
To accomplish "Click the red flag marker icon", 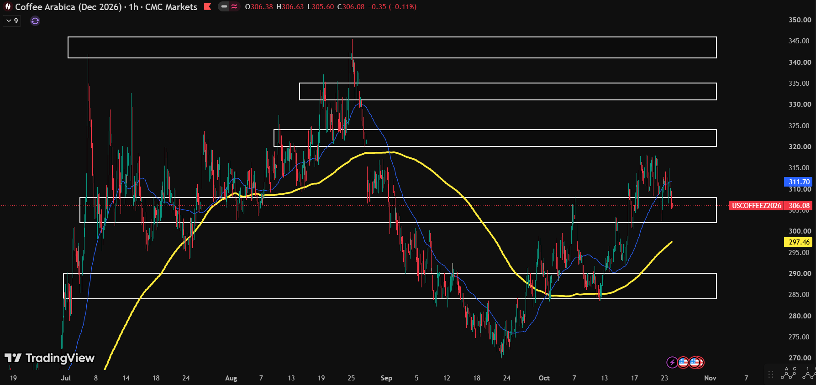I will tap(208, 6).
